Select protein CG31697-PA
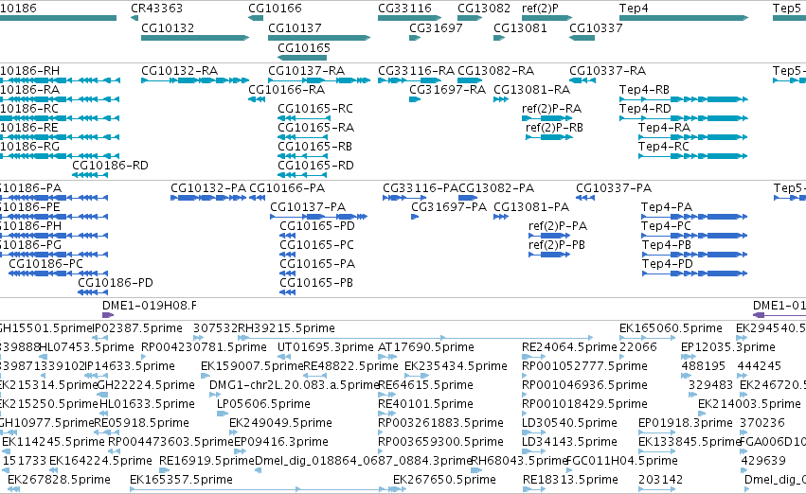Viewport: 806px width, 494px height. (449, 207)
